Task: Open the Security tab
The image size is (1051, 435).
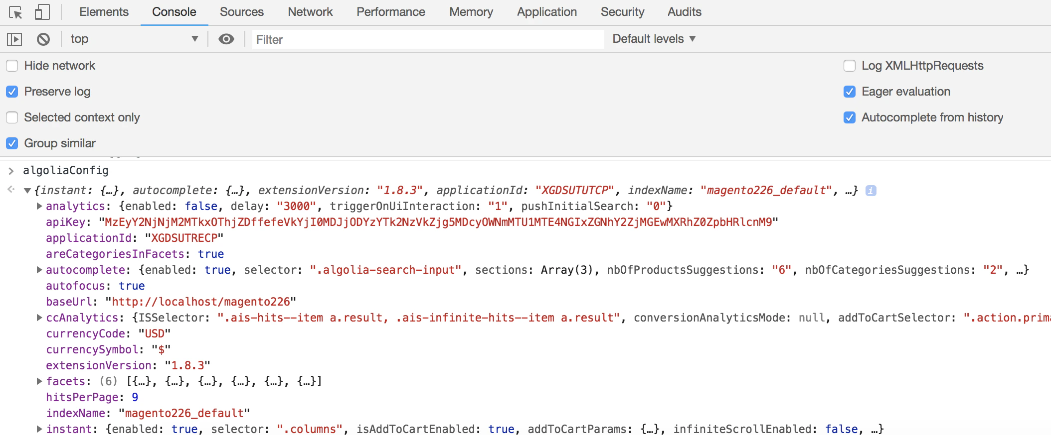Action: point(622,12)
